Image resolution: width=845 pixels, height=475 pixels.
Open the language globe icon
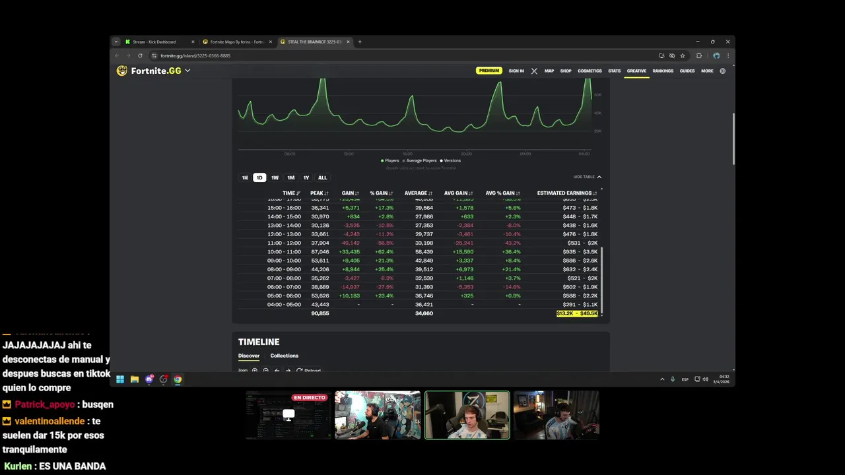(x=722, y=71)
